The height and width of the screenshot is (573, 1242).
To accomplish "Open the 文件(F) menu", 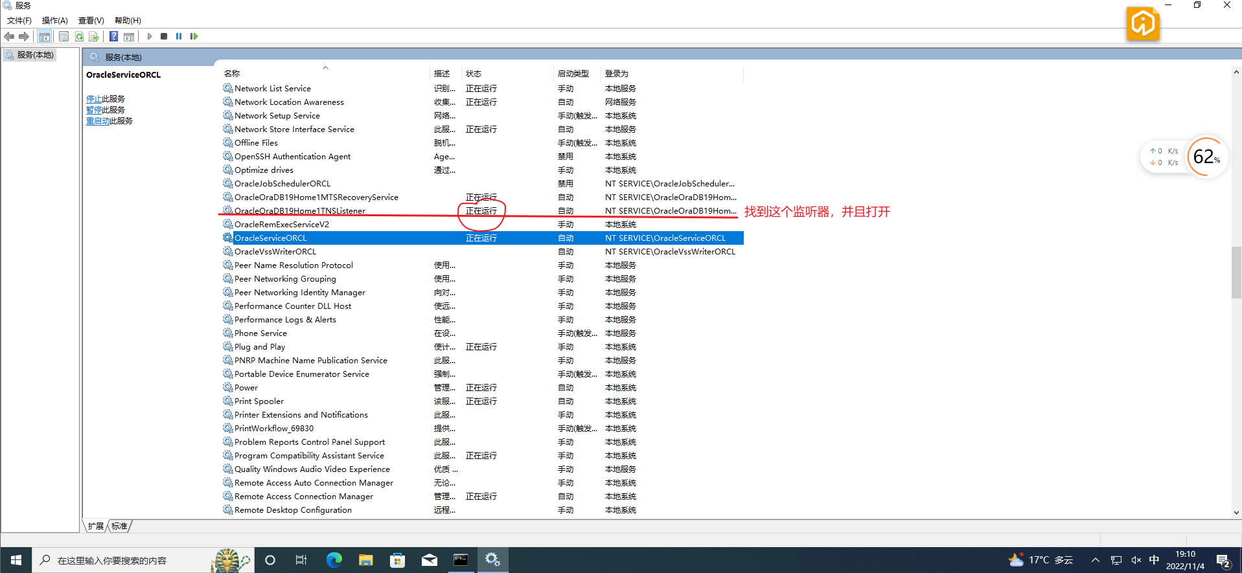I will click(x=19, y=21).
